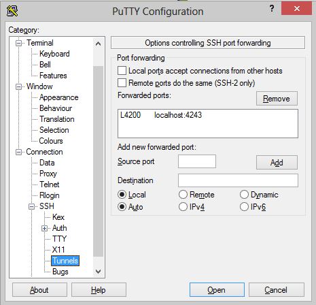Click Open to start the session
This screenshot has width=316, height=305.
217,290
